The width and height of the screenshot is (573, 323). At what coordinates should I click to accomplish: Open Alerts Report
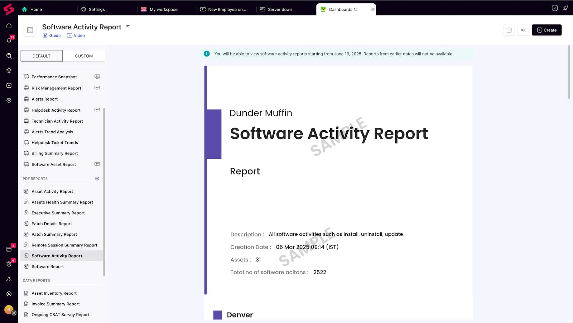(x=44, y=99)
